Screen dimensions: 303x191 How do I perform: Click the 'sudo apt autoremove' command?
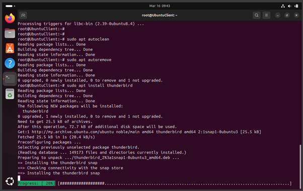click(89, 60)
